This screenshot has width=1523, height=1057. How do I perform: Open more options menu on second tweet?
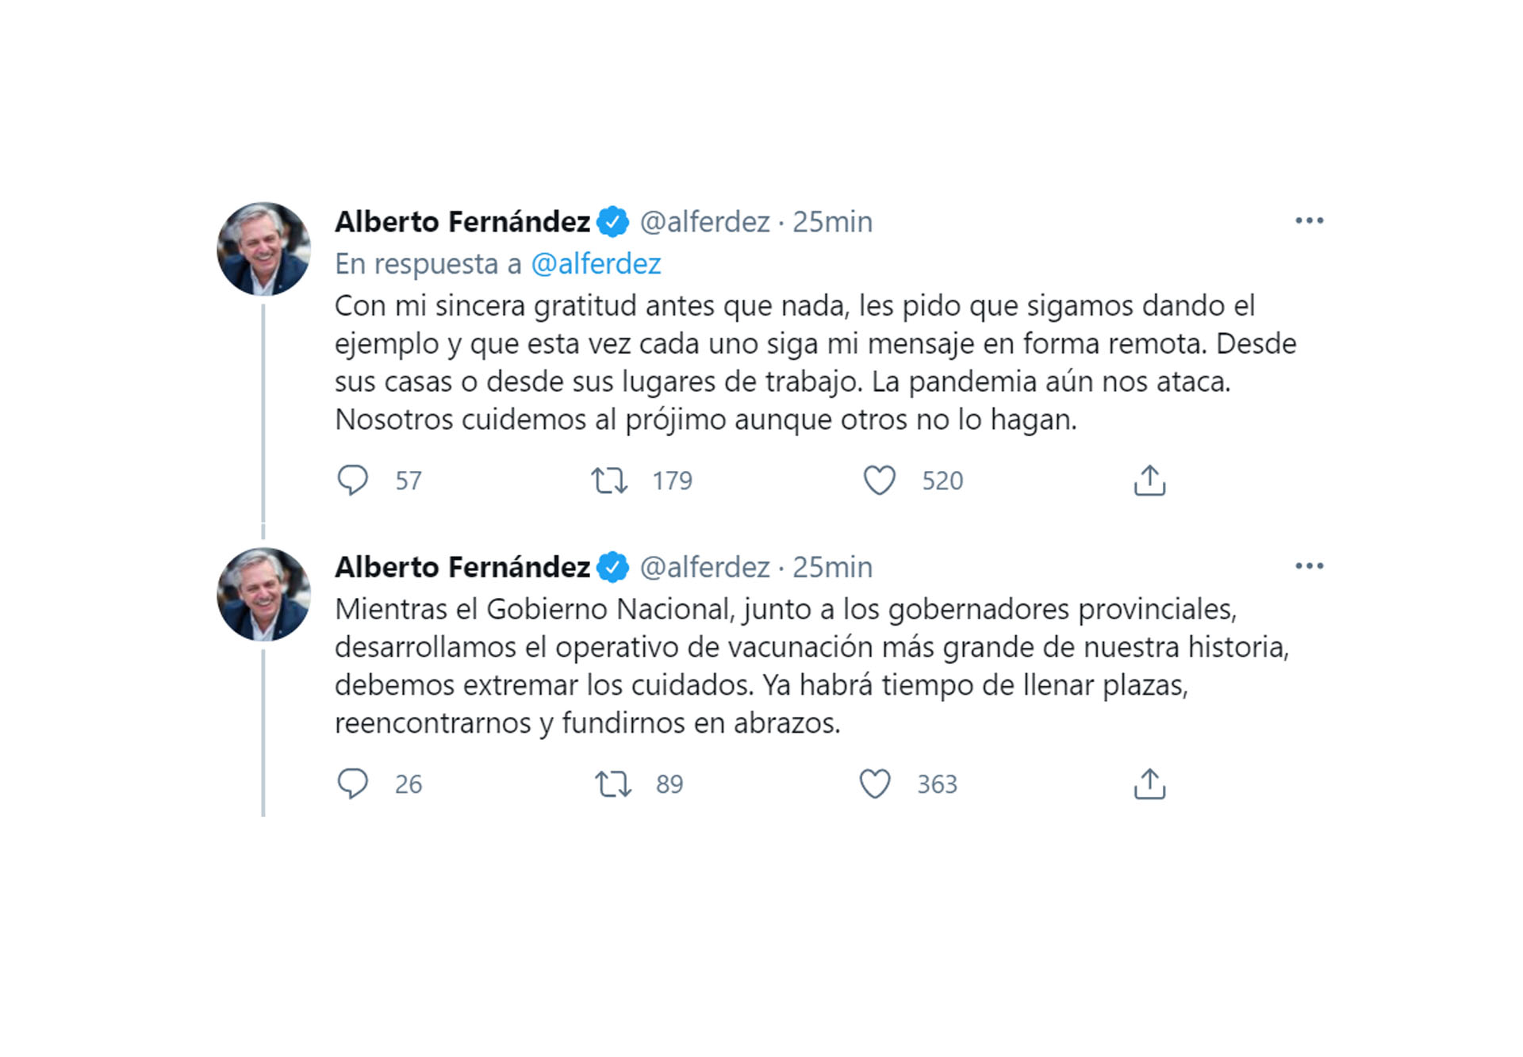click(1309, 566)
